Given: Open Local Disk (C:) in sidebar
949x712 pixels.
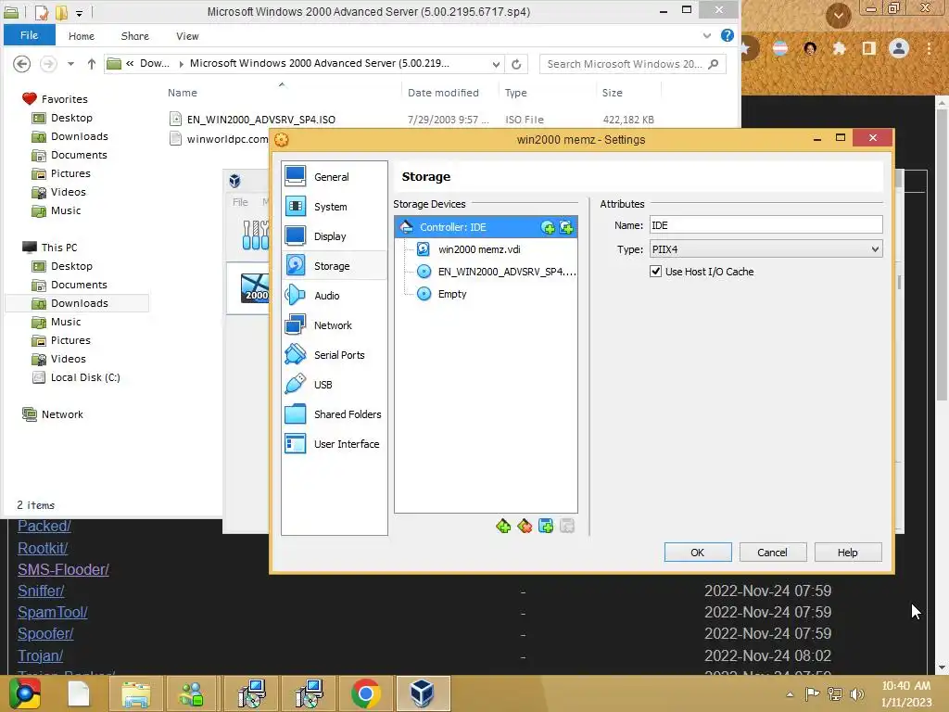Looking at the screenshot, I should pos(85,377).
